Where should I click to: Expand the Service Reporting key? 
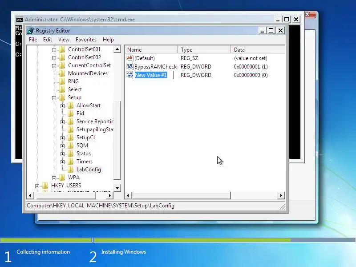62,122
